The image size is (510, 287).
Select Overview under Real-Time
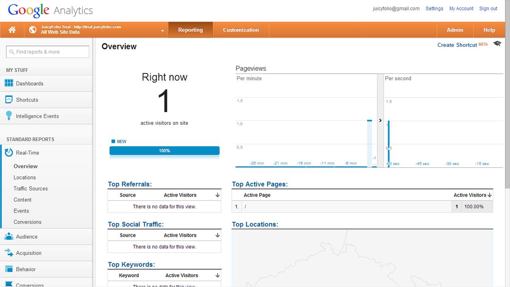click(25, 166)
